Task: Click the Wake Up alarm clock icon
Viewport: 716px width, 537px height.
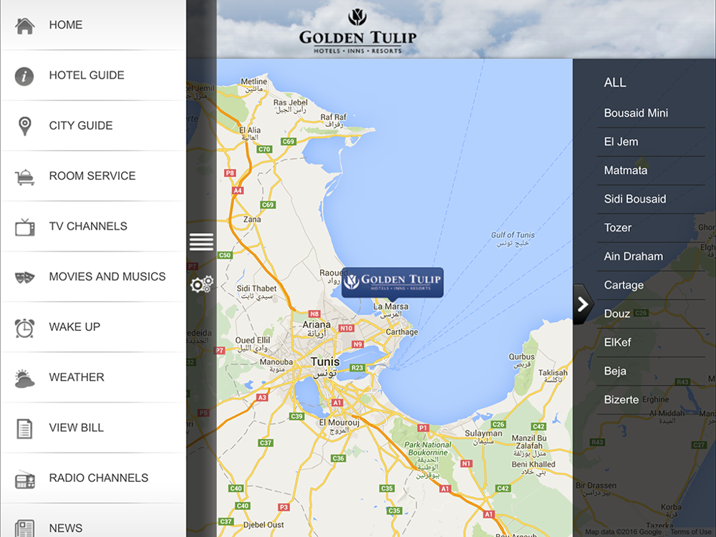Action: pos(24,328)
